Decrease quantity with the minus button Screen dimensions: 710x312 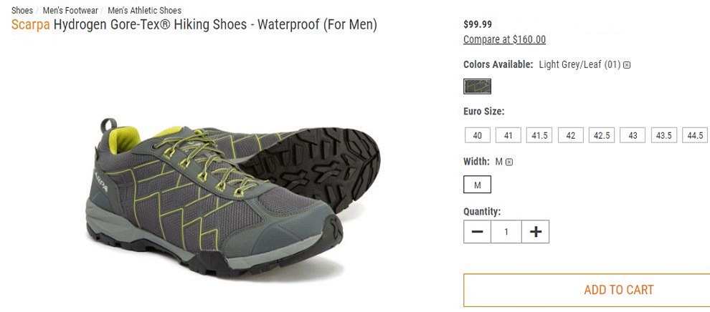click(477, 232)
